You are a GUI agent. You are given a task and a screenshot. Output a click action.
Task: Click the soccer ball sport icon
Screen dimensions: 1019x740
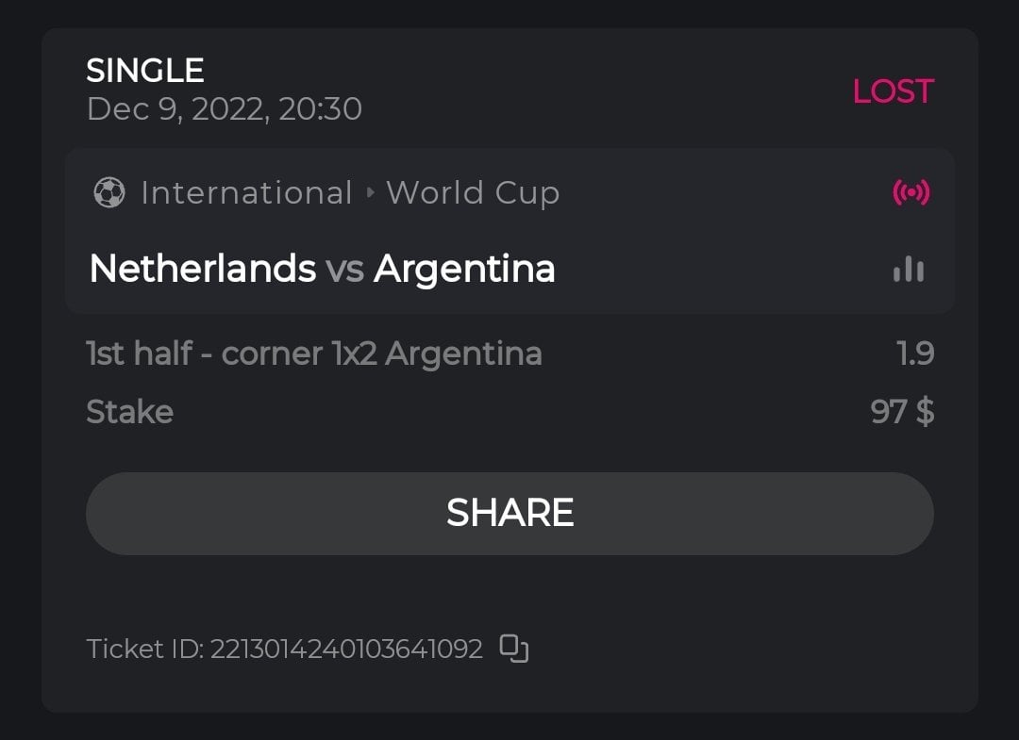(x=109, y=193)
